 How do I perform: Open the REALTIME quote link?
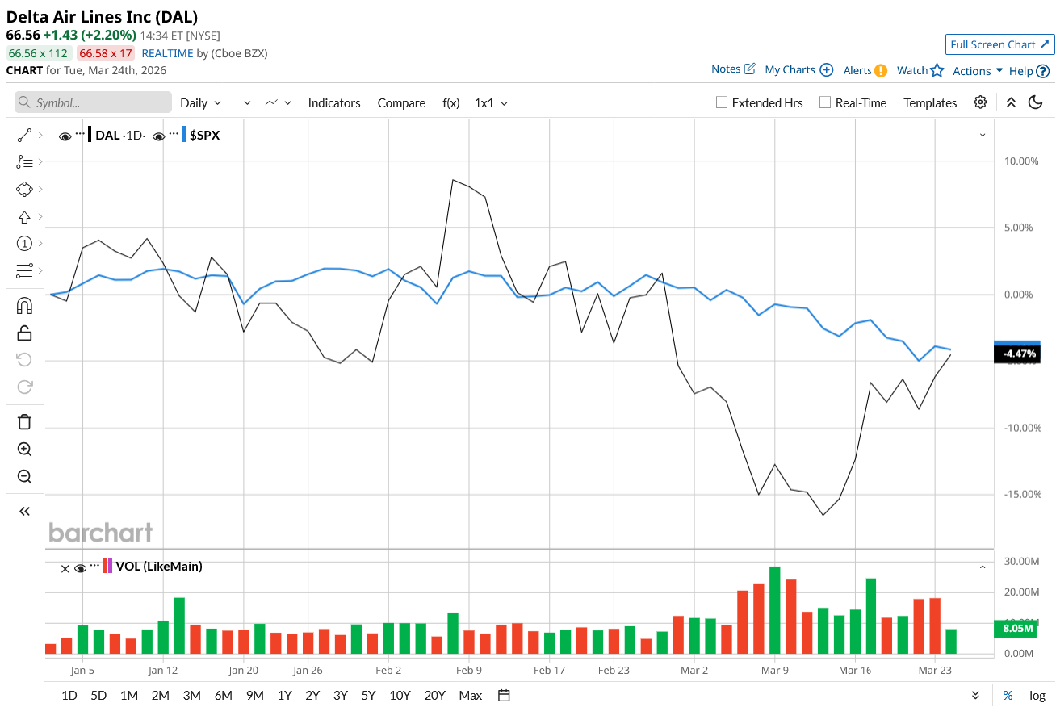(x=167, y=53)
